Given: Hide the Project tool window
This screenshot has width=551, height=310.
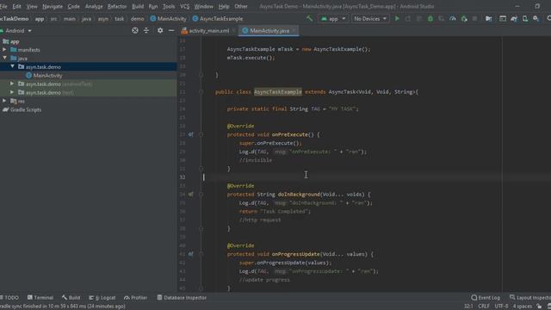Looking at the screenshot, I should [171, 31].
